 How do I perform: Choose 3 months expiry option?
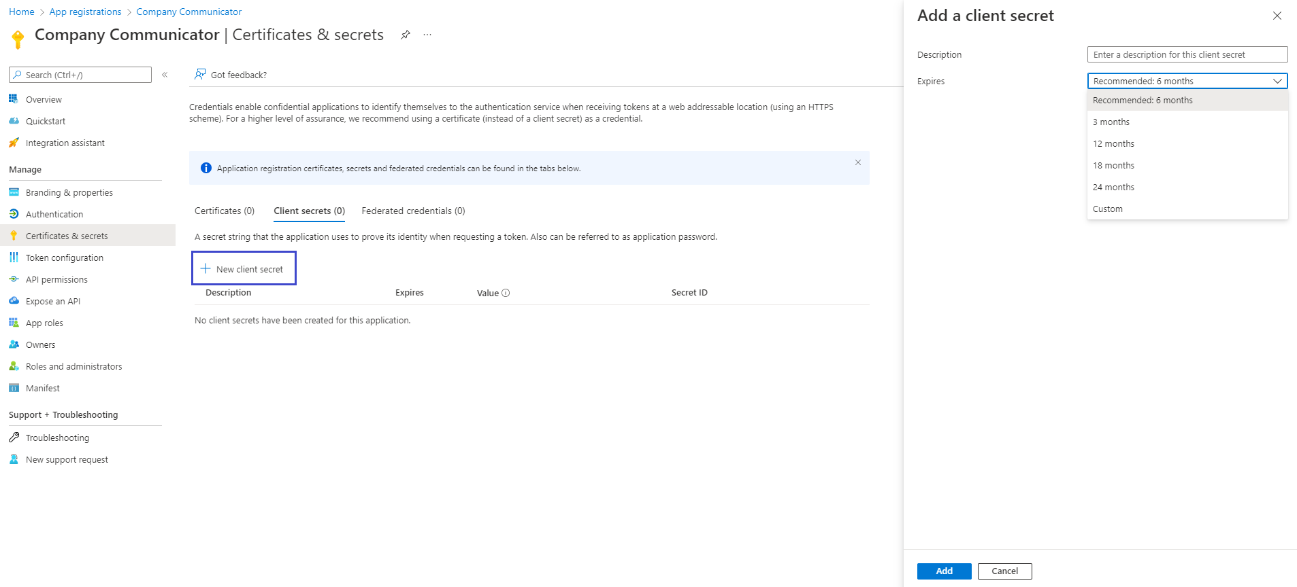[x=1187, y=122]
